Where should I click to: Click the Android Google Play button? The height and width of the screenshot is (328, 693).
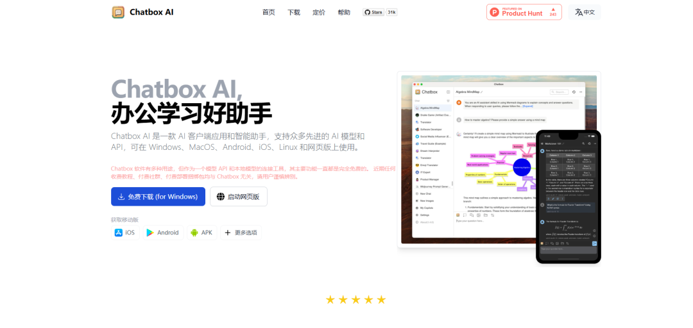click(162, 233)
